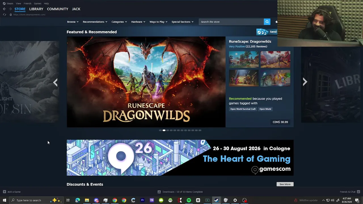Open the gamescom 26 event banner
This screenshot has height=204, width=363.
(x=180, y=158)
